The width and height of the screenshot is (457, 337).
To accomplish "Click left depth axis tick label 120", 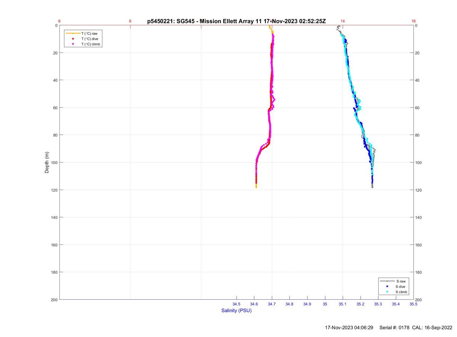I will point(54,190).
